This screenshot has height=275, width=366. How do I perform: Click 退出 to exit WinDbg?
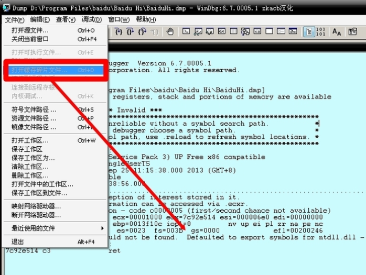[17, 242]
